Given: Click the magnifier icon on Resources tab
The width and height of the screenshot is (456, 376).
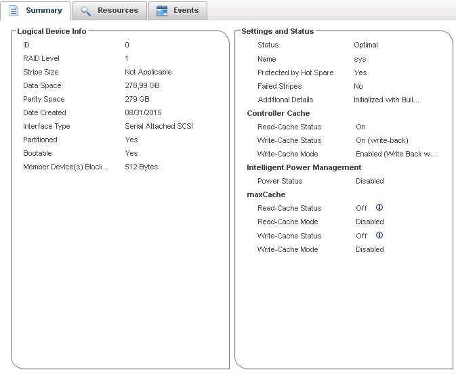Looking at the screenshot, I should click(x=85, y=11).
